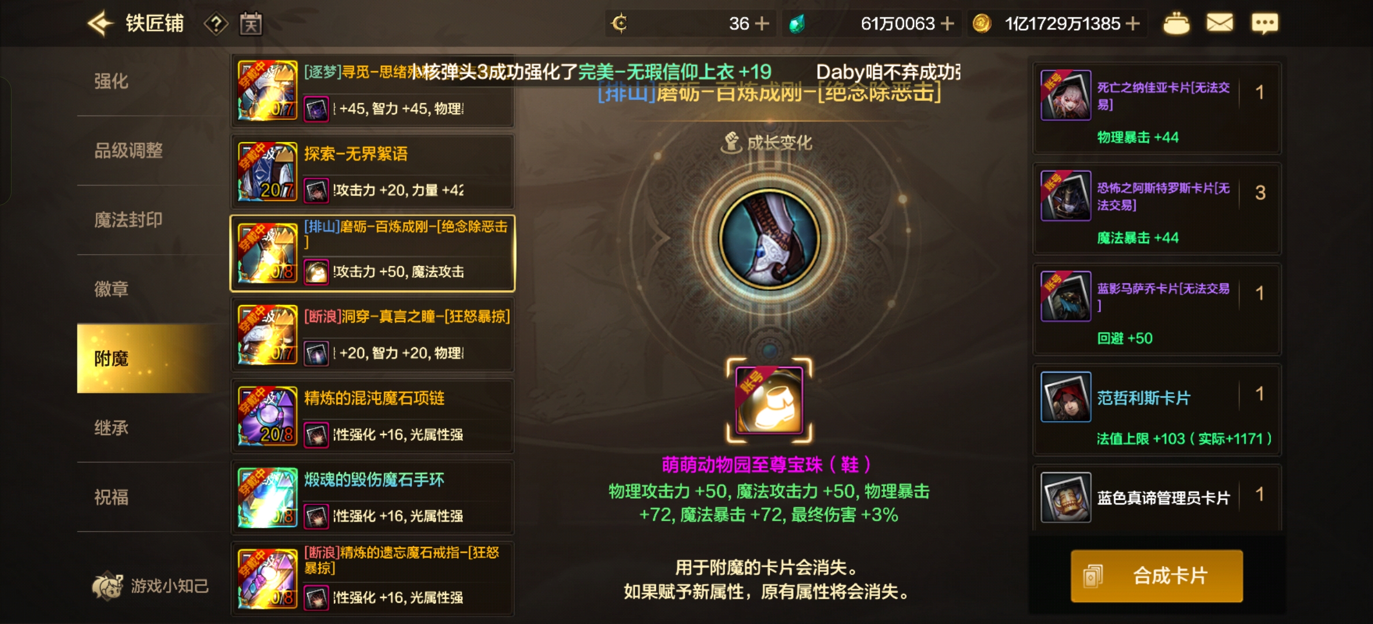The width and height of the screenshot is (1373, 624).
Task: Choose 死亡之纳佳亚卡片 card
Action: tap(1157, 108)
